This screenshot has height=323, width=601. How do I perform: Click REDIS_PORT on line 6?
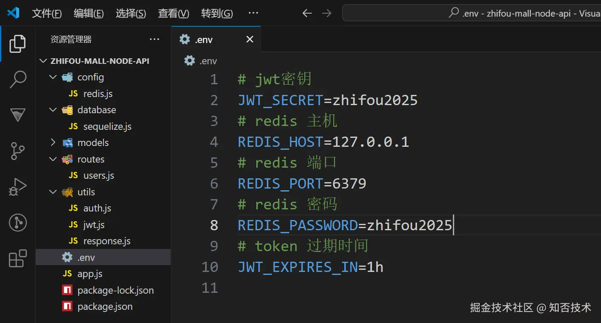pyautogui.click(x=280, y=184)
